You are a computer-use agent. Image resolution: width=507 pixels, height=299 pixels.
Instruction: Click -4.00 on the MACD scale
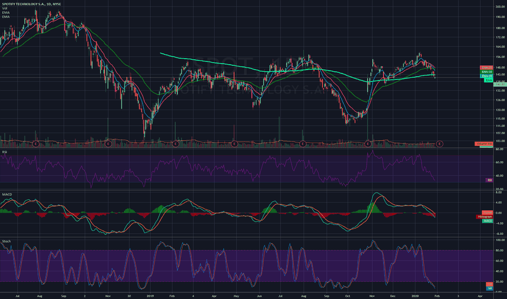pos(499,223)
